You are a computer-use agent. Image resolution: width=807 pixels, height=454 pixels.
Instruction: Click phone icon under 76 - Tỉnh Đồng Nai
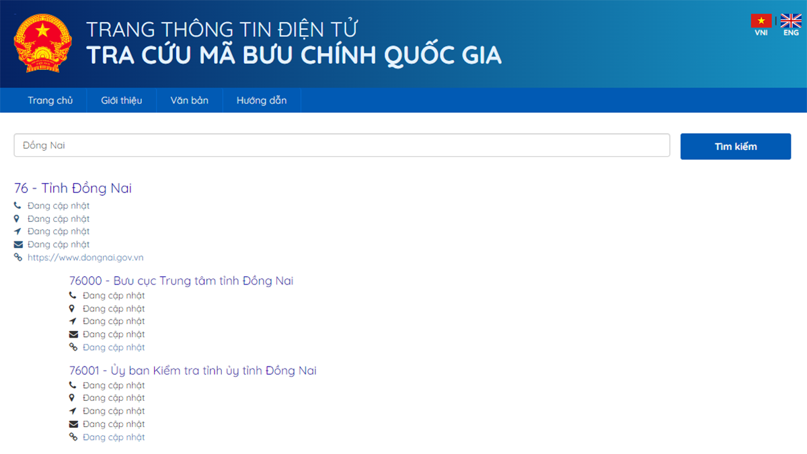tap(18, 206)
